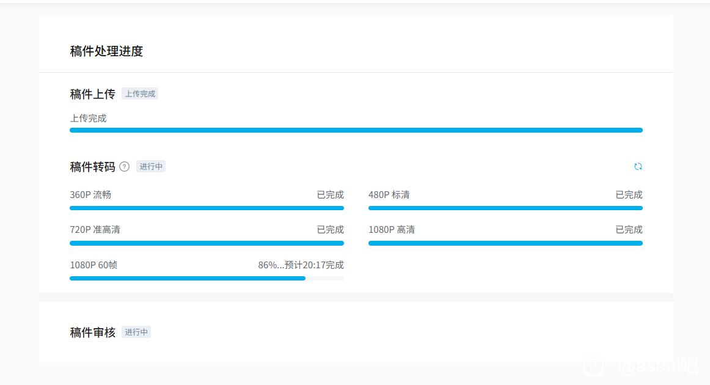The width and height of the screenshot is (710, 385).
Task: Refresh the transcoding progress
Action: pyautogui.click(x=638, y=166)
